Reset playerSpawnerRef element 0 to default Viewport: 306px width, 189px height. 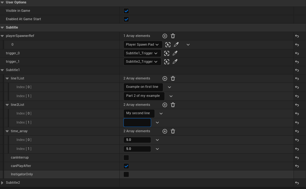[297, 45]
